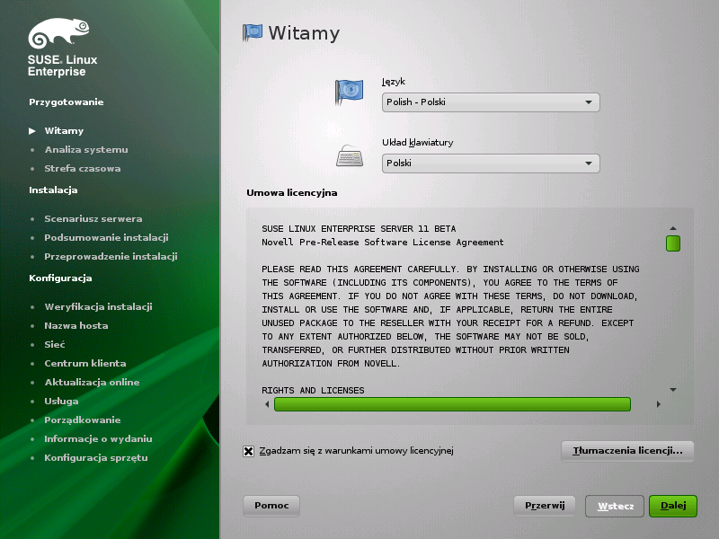The width and height of the screenshot is (719, 539).
Task: Select Centrum klienta in sidebar
Action: click(85, 364)
